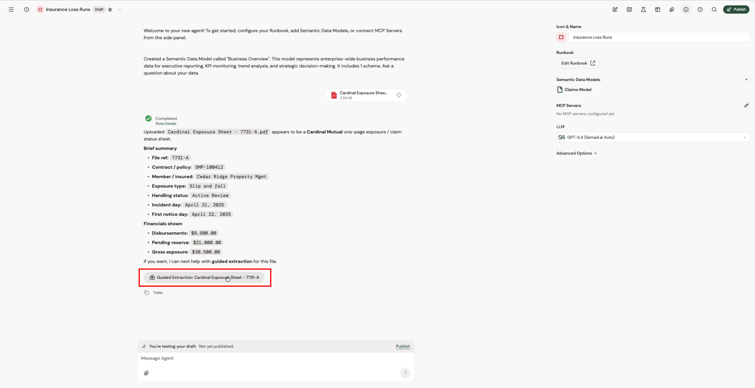Open the ellipsis more-options menu in the header
The height and width of the screenshot is (388, 755).
(119, 9)
